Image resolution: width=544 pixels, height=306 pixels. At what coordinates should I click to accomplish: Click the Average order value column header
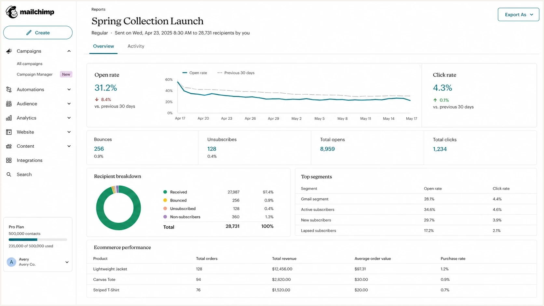click(x=373, y=259)
